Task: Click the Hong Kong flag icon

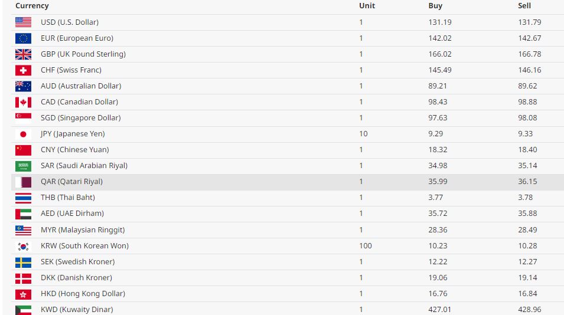Action: [23, 294]
